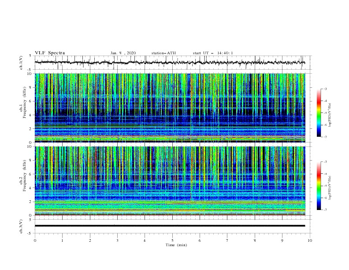Click the "ch.1(V)" waveform axis label

point(21,63)
